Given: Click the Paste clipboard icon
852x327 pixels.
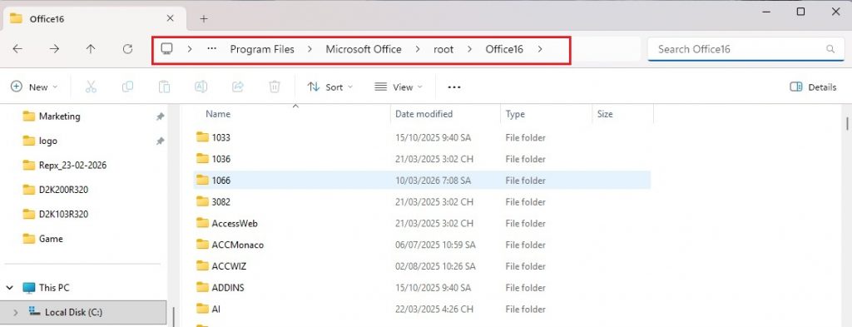Looking at the screenshot, I should [x=164, y=87].
